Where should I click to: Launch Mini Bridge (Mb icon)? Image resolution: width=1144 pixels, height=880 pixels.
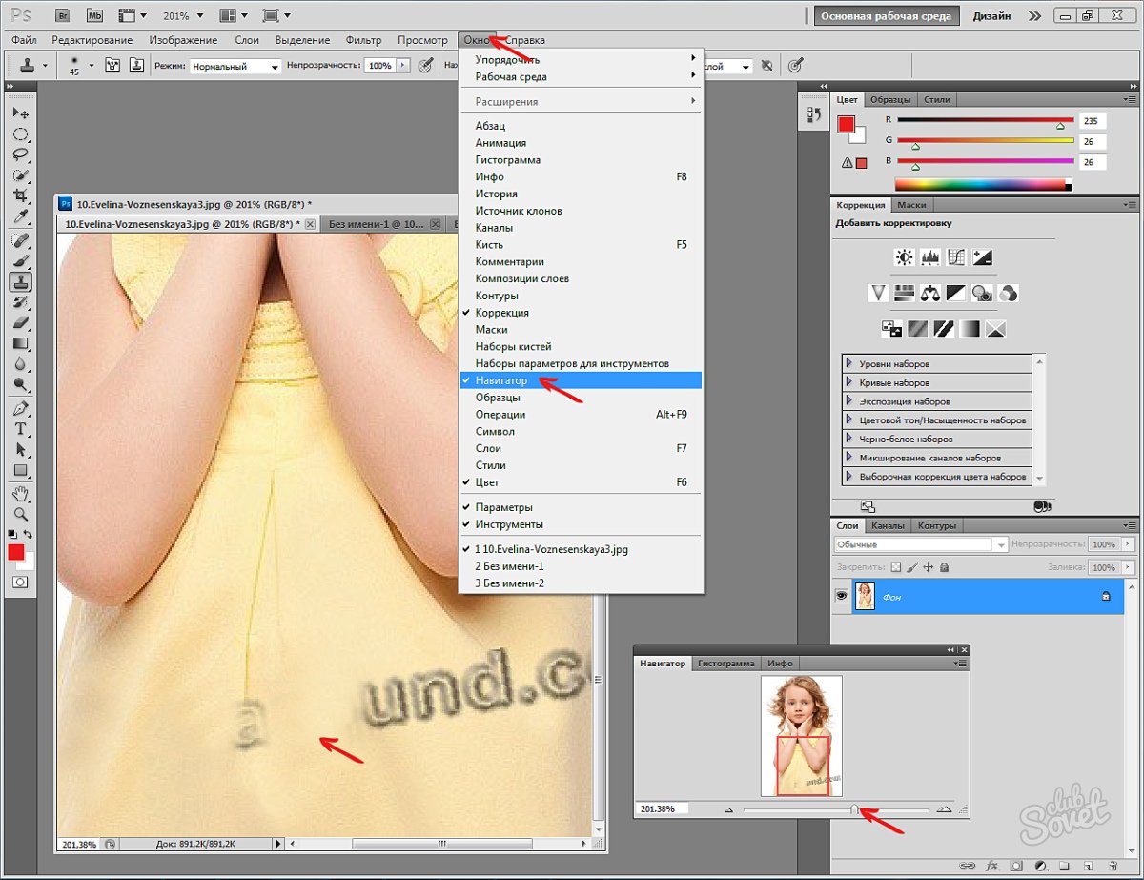click(93, 15)
